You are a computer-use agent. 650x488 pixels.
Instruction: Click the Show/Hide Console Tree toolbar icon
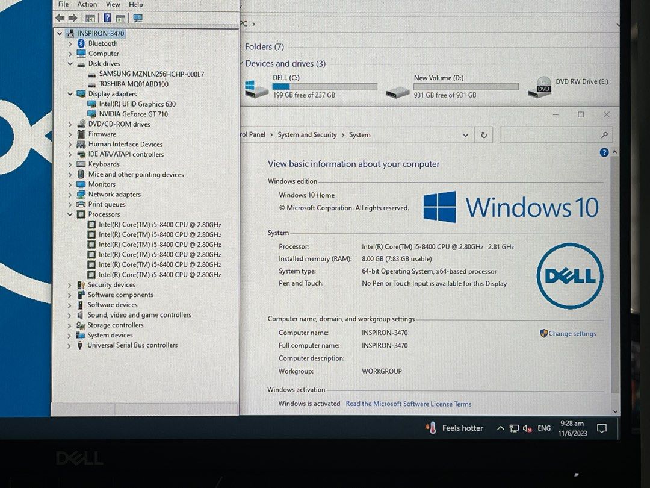[90, 17]
